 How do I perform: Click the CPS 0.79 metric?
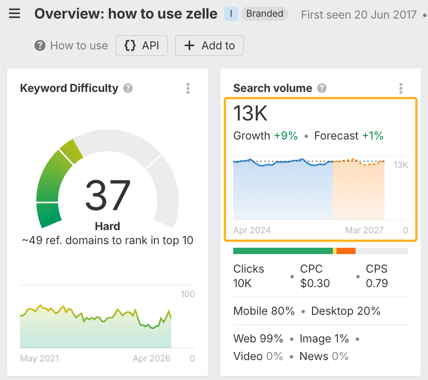[x=377, y=276]
